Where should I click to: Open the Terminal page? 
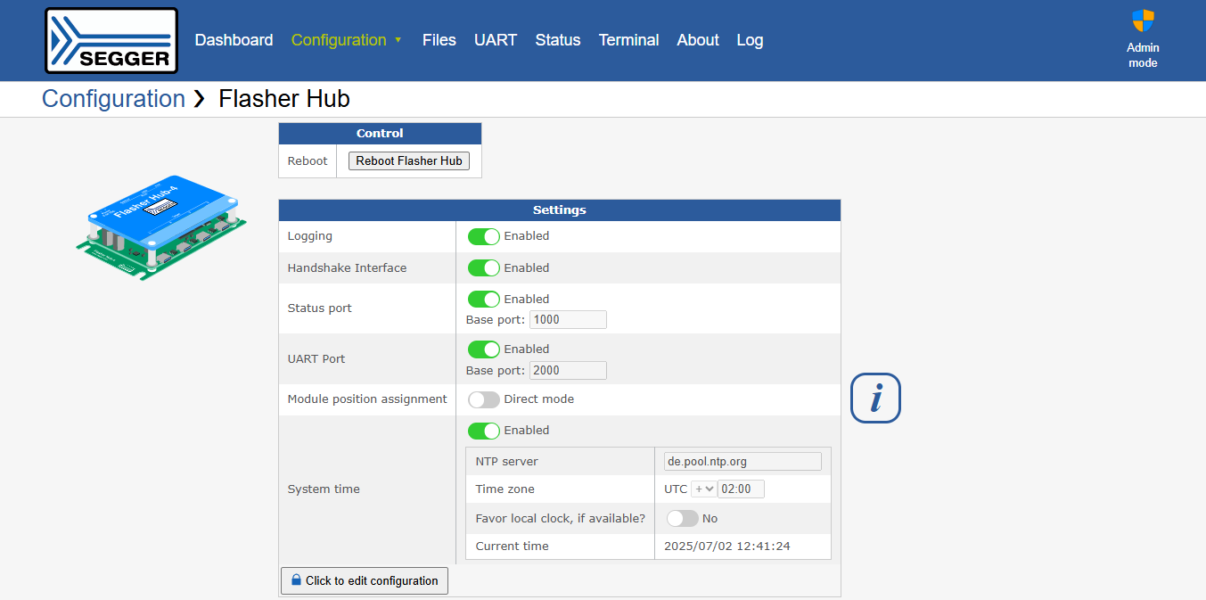point(629,40)
